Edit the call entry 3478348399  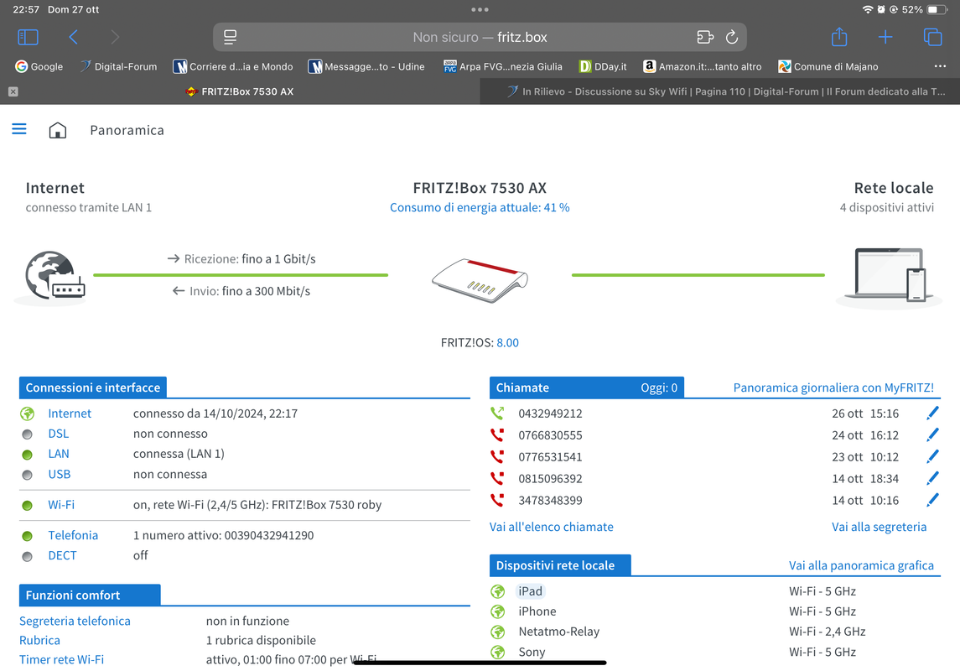click(x=932, y=500)
